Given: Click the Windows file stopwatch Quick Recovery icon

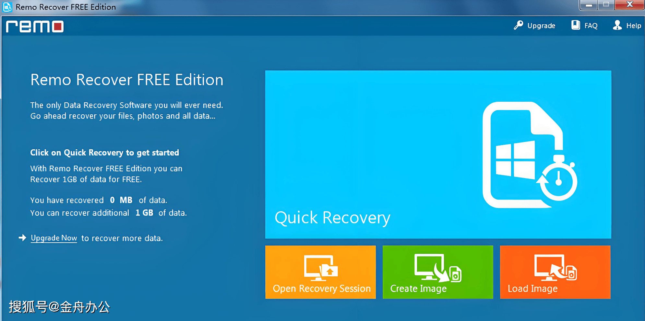Looking at the screenshot, I should pyautogui.click(x=530, y=155).
